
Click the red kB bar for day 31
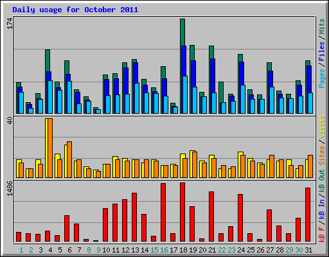[308, 215]
